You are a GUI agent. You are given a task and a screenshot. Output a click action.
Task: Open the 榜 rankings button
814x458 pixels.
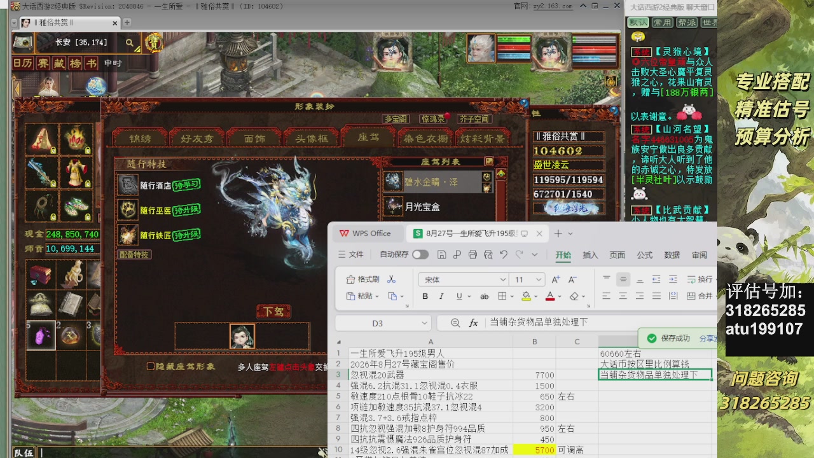[76, 63]
